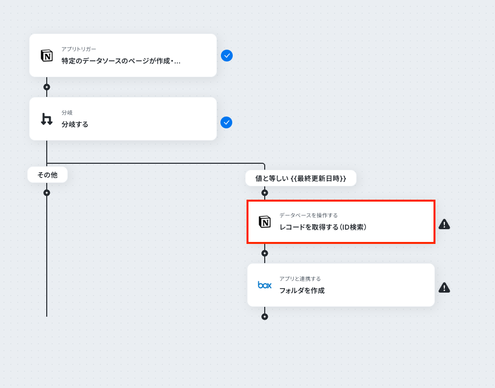Click the Box logo in フォルダを作成 card

(265, 285)
